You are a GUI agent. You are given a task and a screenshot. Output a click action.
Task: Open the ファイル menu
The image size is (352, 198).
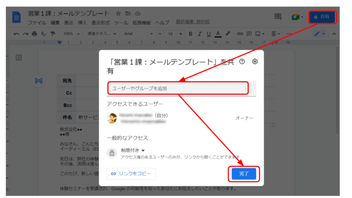37,23
